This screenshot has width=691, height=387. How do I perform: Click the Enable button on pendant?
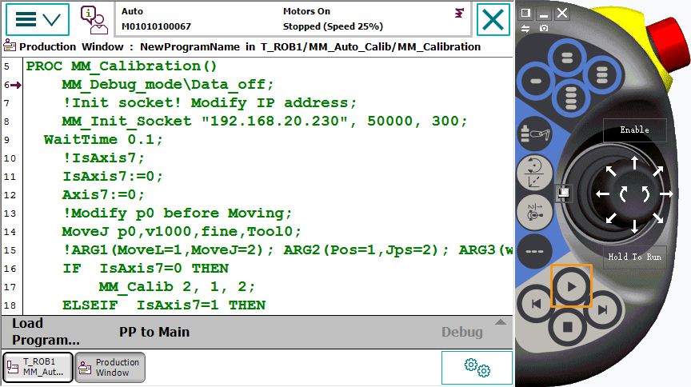click(634, 130)
